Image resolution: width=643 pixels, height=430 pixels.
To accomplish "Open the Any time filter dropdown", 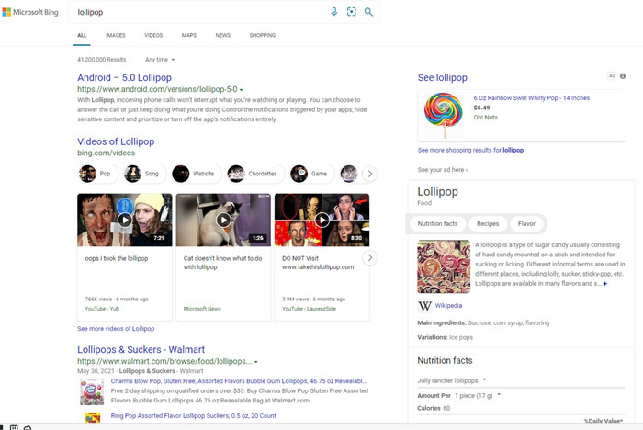I will 160,60.
